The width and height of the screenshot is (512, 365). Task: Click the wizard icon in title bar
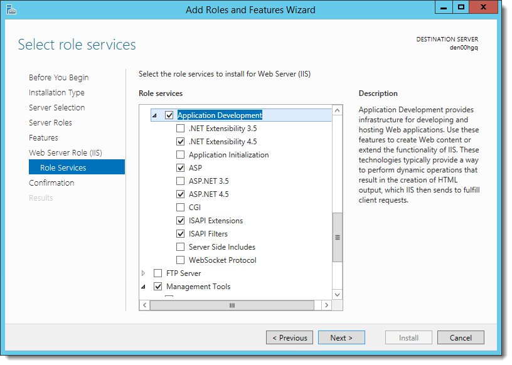[11, 9]
